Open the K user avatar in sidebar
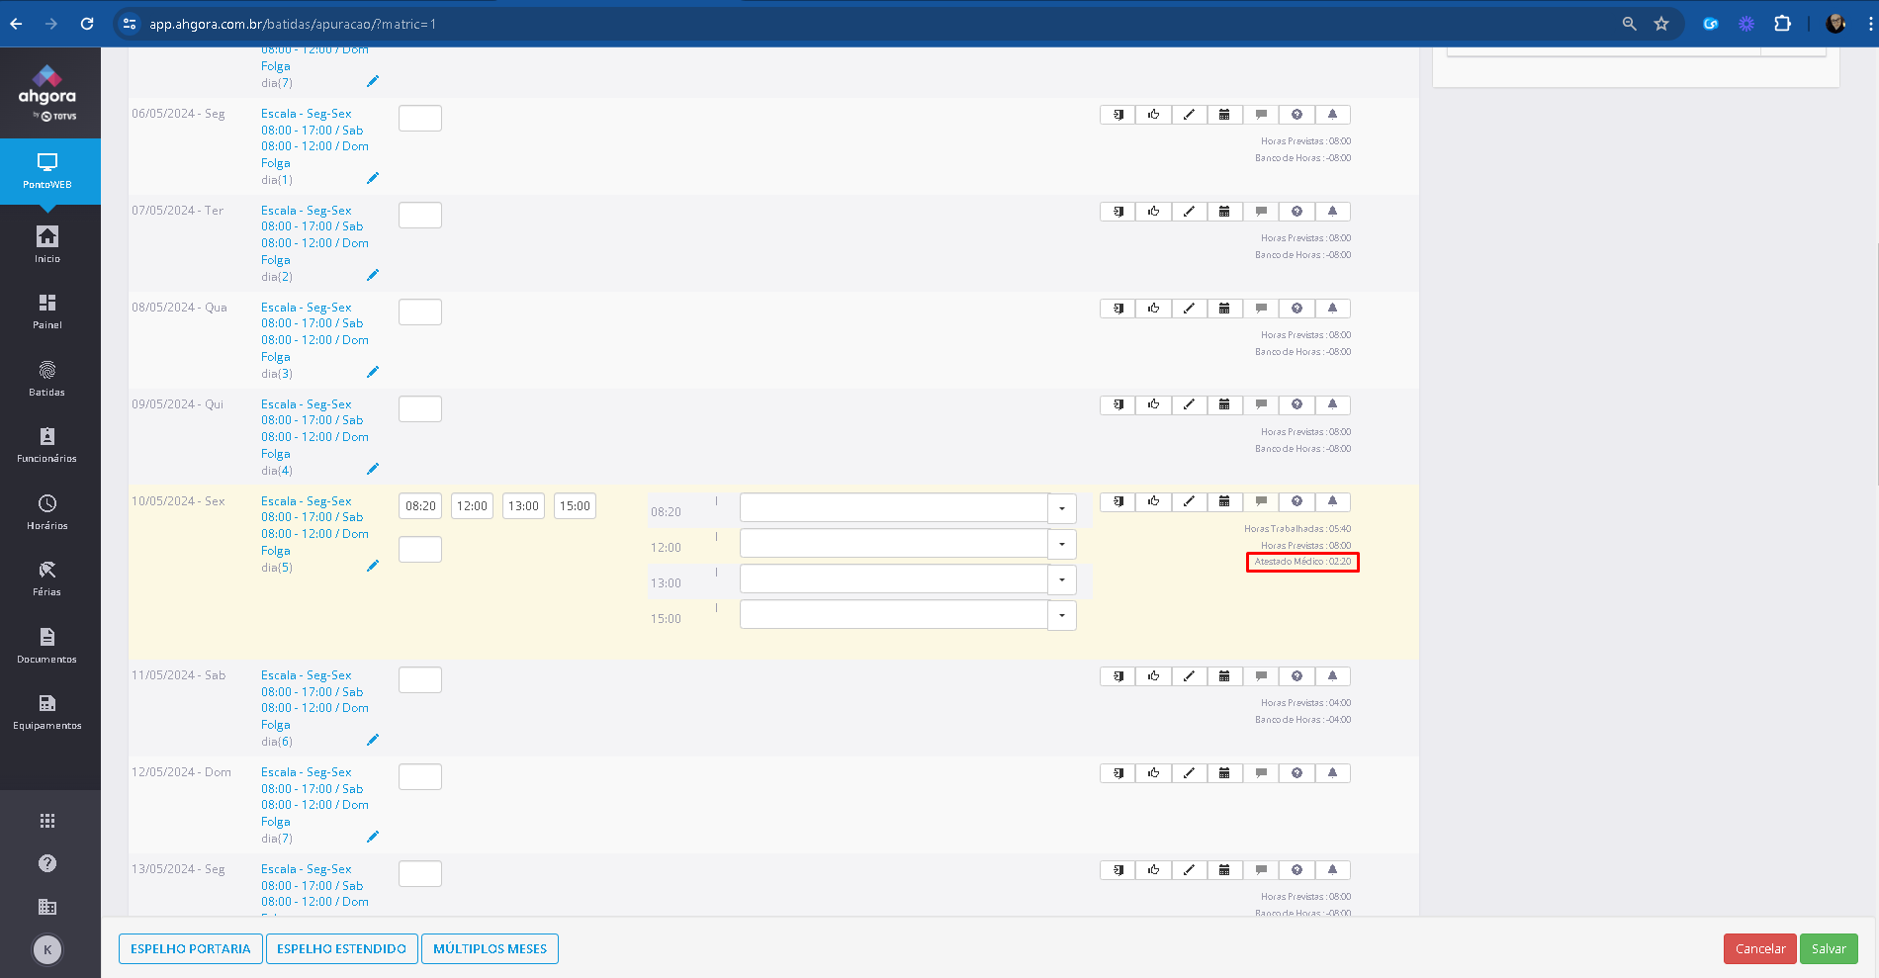 (x=47, y=949)
